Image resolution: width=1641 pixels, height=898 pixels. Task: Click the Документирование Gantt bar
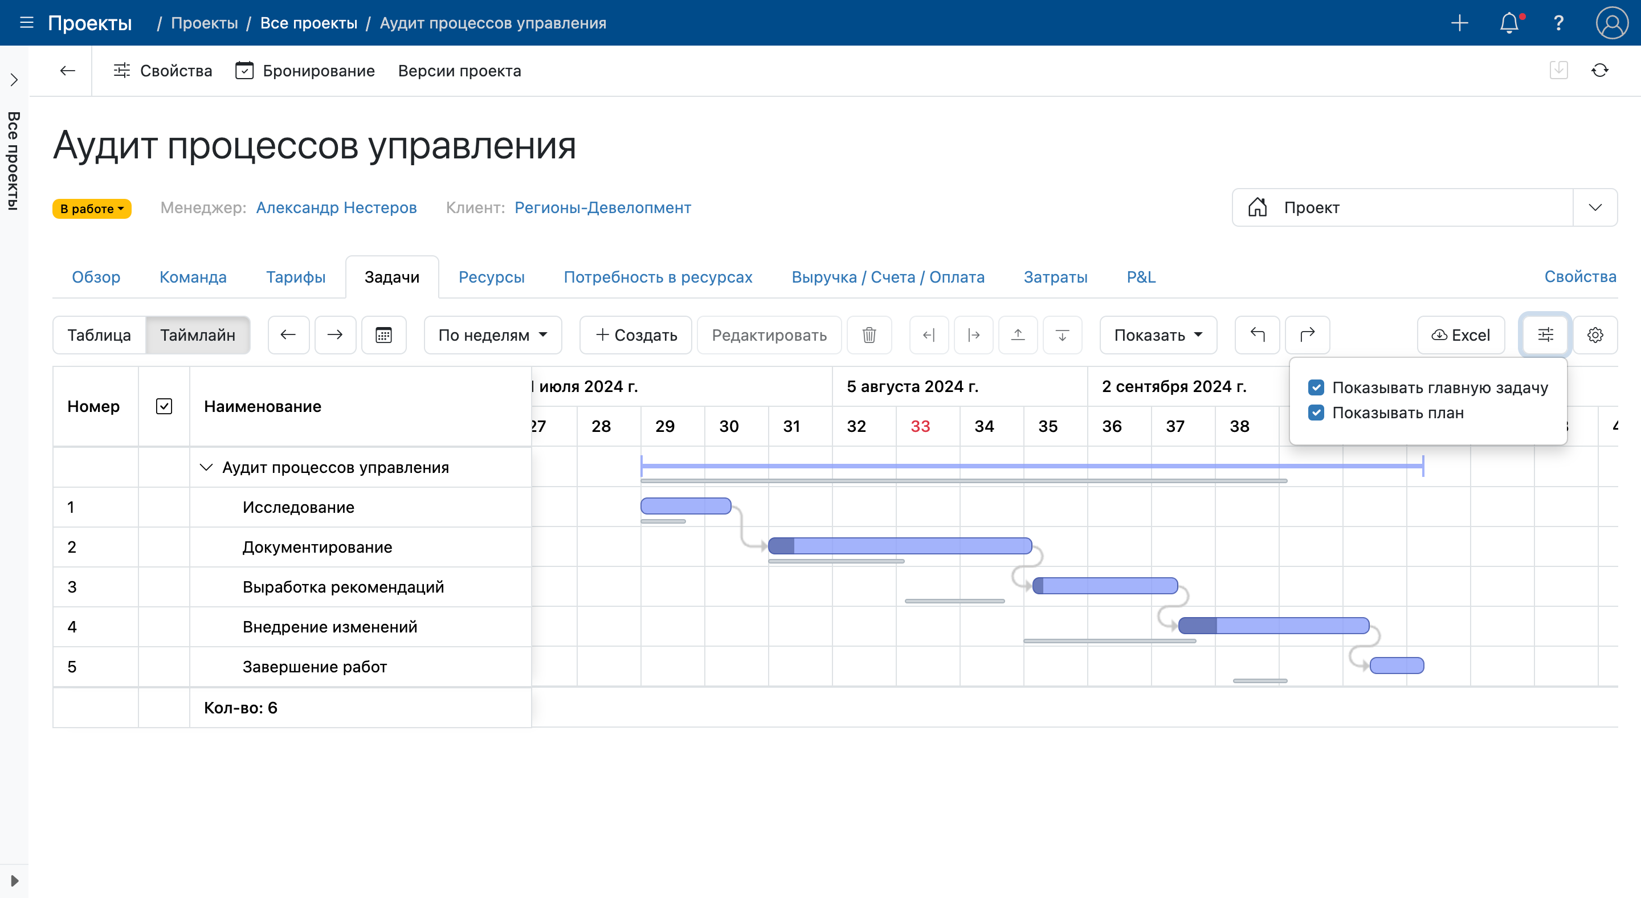click(900, 546)
